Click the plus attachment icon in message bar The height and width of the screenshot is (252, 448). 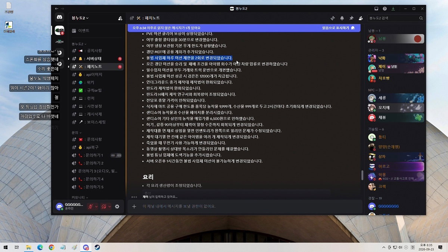point(134,206)
